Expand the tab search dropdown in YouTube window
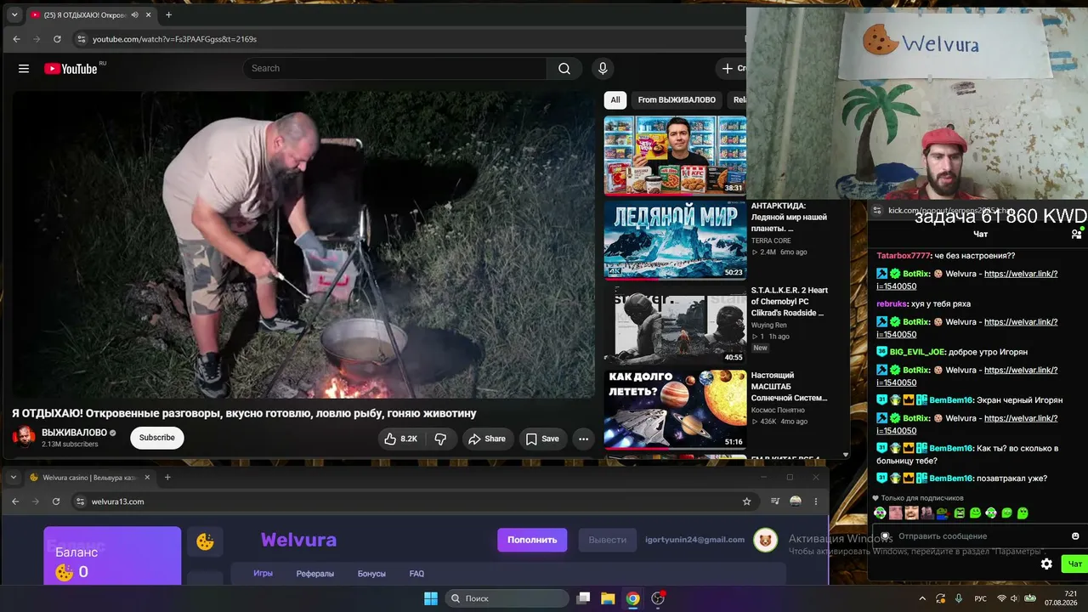This screenshot has width=1088, height=612. pyautogui.click(x=14, y=14)
